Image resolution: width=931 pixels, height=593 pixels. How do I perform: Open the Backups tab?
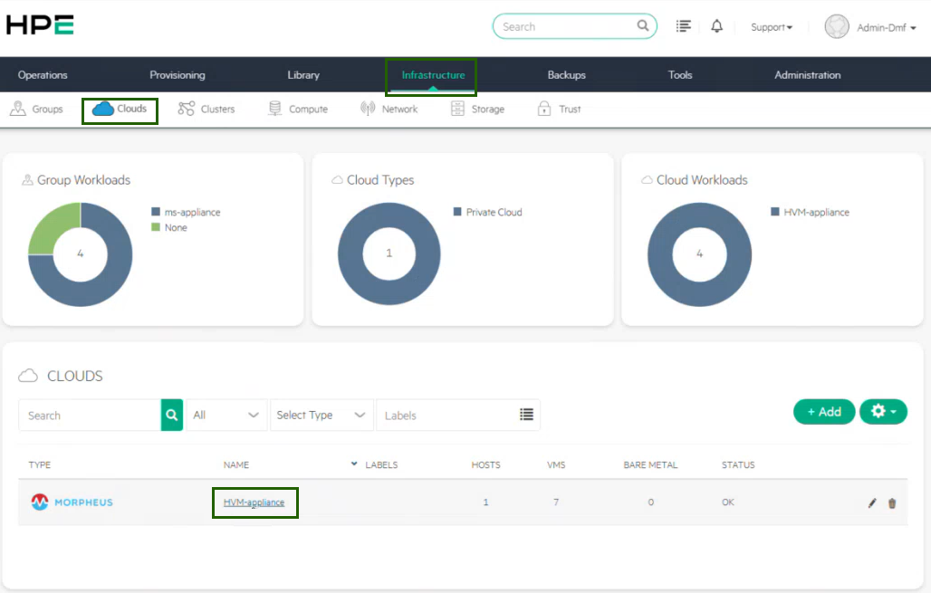567,75
